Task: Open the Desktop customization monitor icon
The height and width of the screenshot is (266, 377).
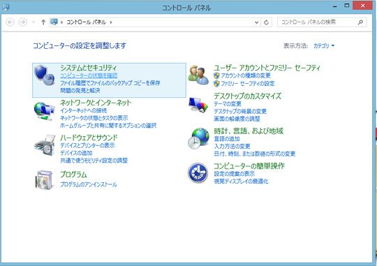Action: point(198,105)
